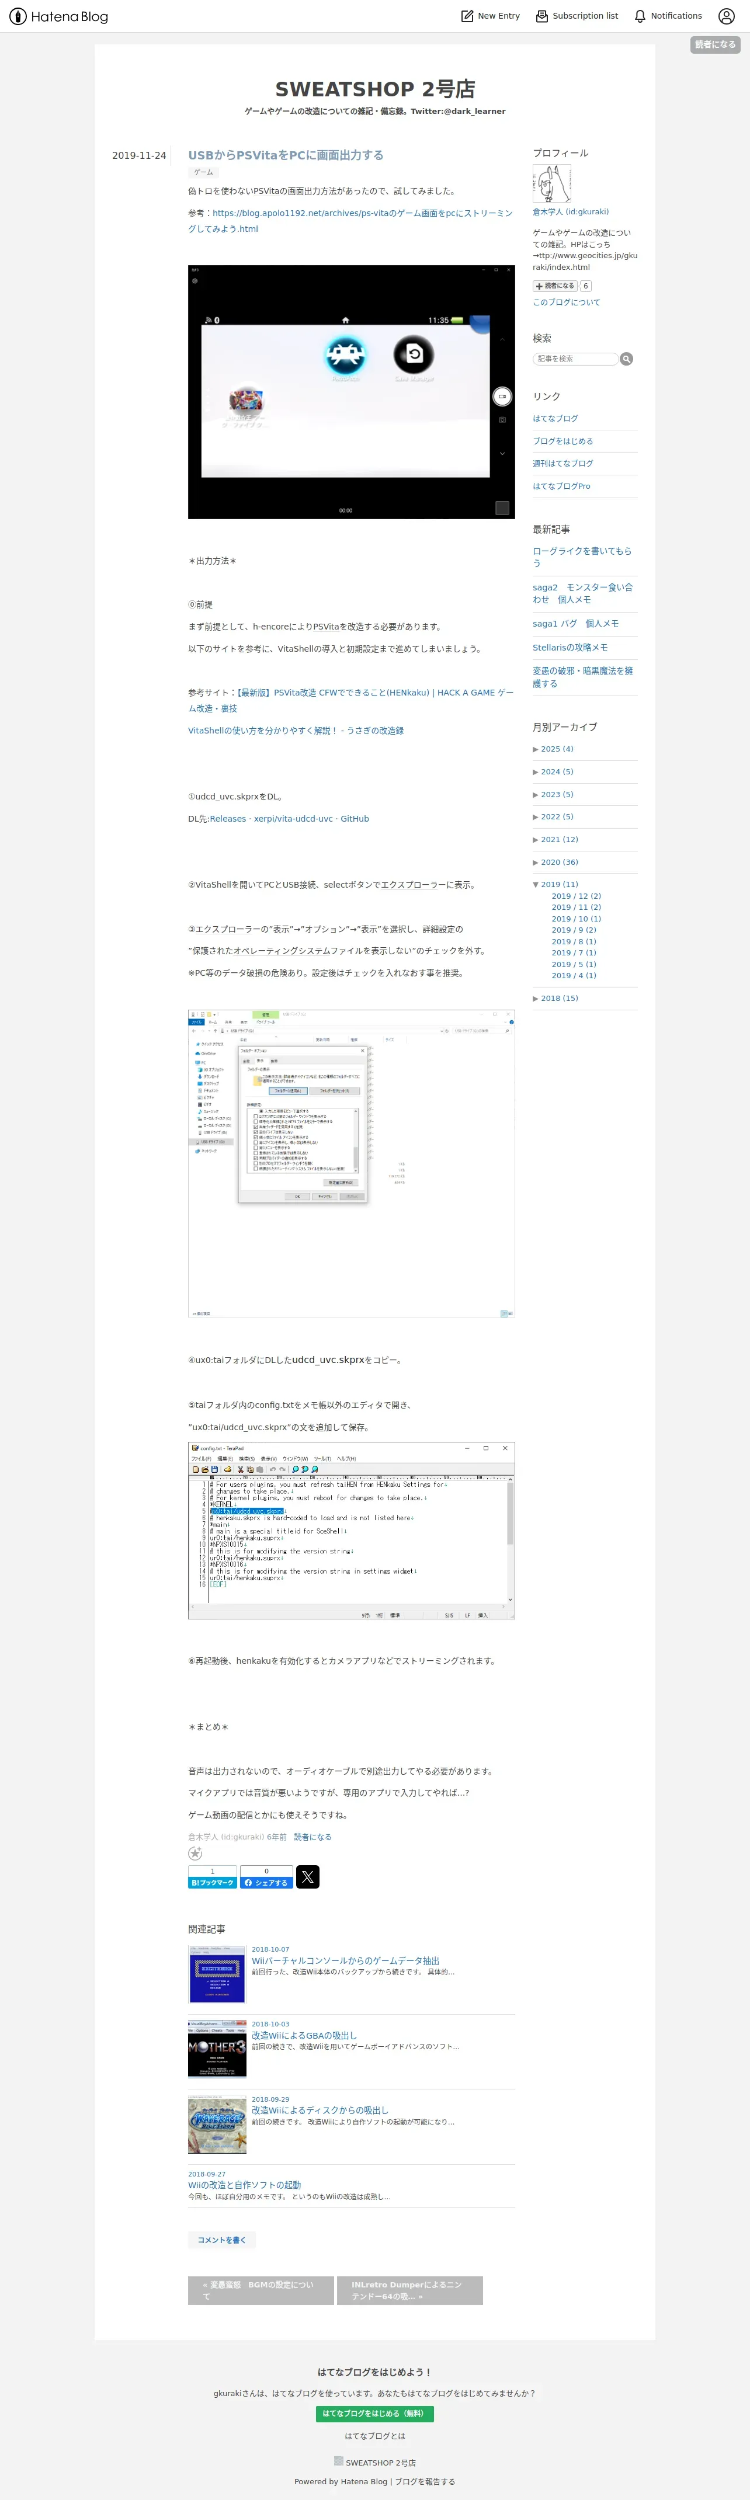This screenshot has height=2500, width=750.
Task: Click the sidebar 読者になる subscribe button
Action: pyautogui.click(x=555, y=286)
